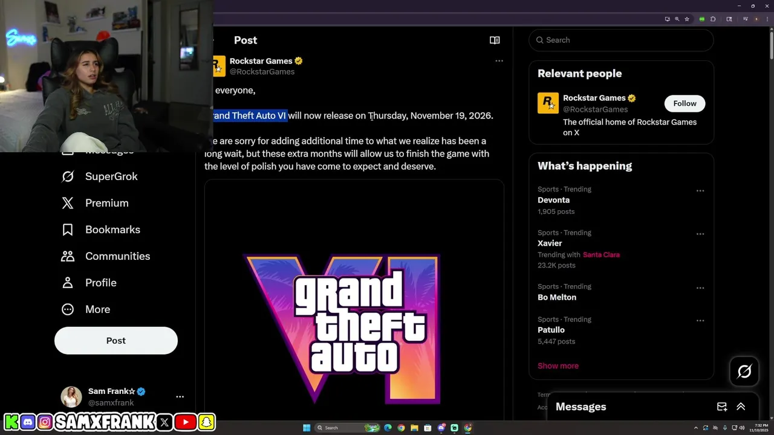Open the Grand Theft Auto VI image
This screenshot has width=774, height=435.
pyautogui.click(x=354, y=300)
